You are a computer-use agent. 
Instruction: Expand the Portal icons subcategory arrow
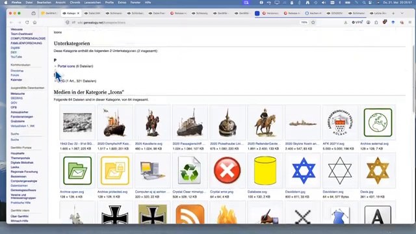(55, 66)
